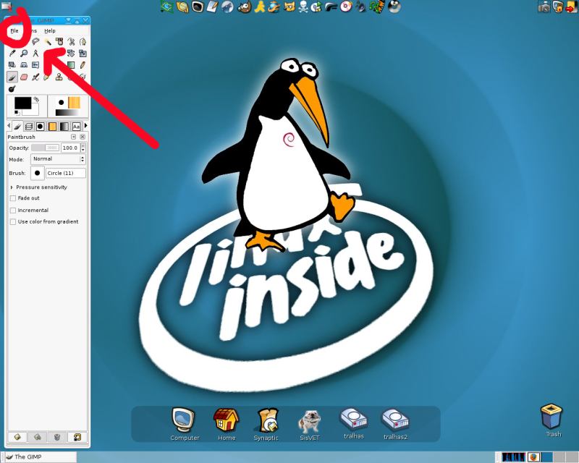
Task: Select the active Paintbrush tool
Action: click(x=12, y=77)
